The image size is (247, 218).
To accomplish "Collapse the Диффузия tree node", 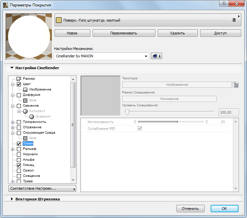I will pyautogui.click(x=12, y=95).
